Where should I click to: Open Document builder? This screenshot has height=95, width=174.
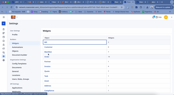[19, 55]
